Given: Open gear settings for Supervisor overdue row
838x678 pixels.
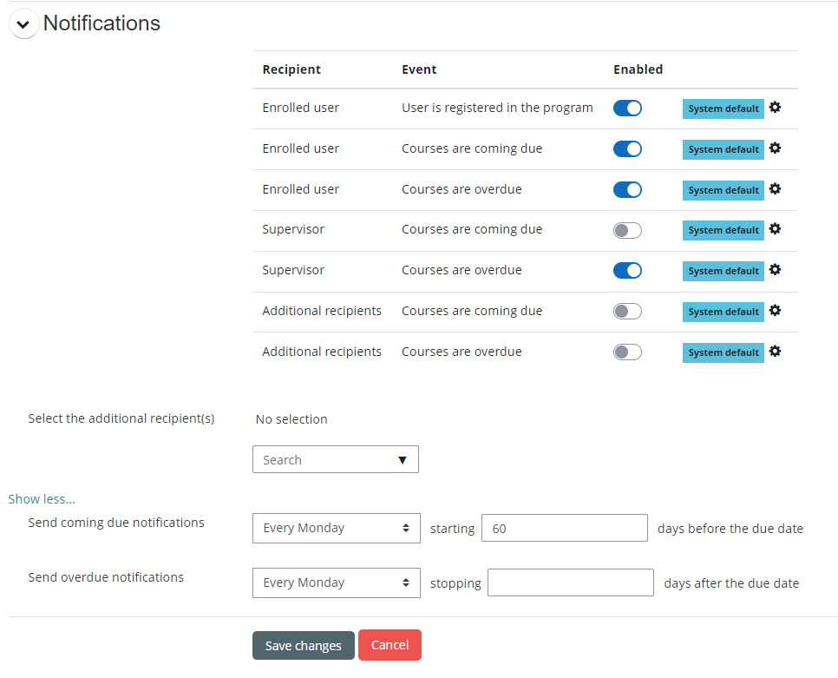Looking at the screenshot, I should (775, 270).
